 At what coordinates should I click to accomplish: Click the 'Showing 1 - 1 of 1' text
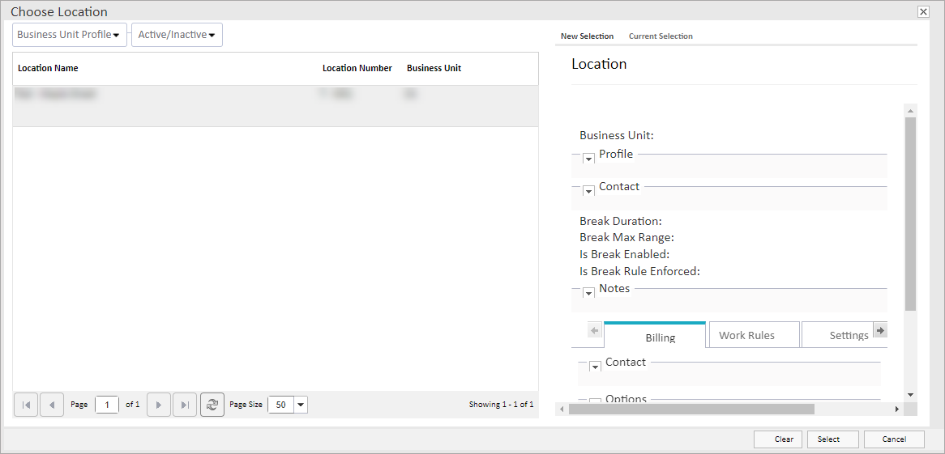pos(501,405)
